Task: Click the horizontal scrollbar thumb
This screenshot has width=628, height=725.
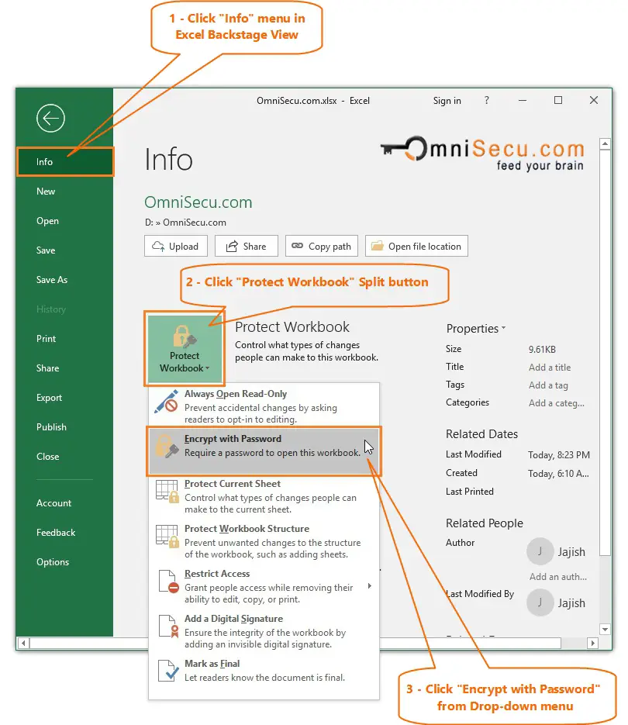Action: [295, 643]
